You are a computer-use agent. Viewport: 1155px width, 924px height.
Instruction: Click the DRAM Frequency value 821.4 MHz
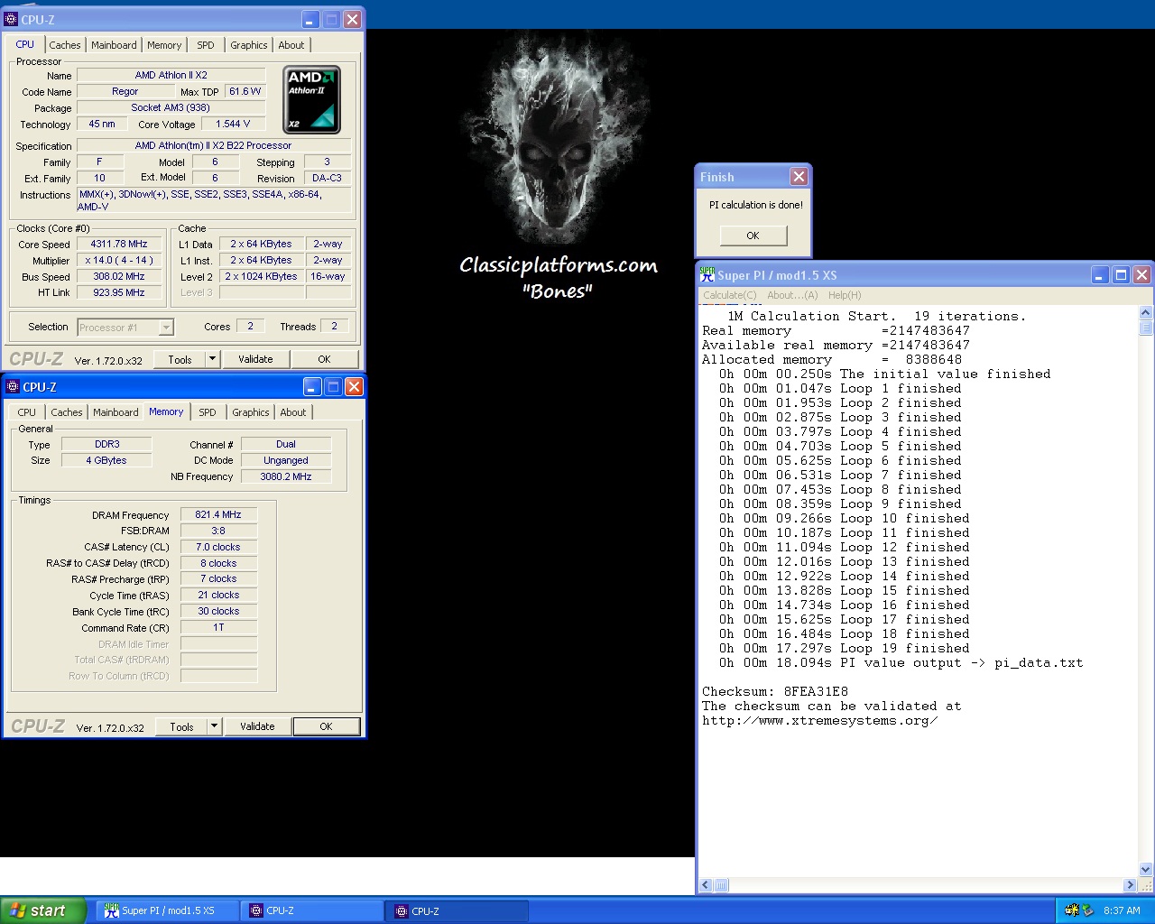(x=218, y=514)
